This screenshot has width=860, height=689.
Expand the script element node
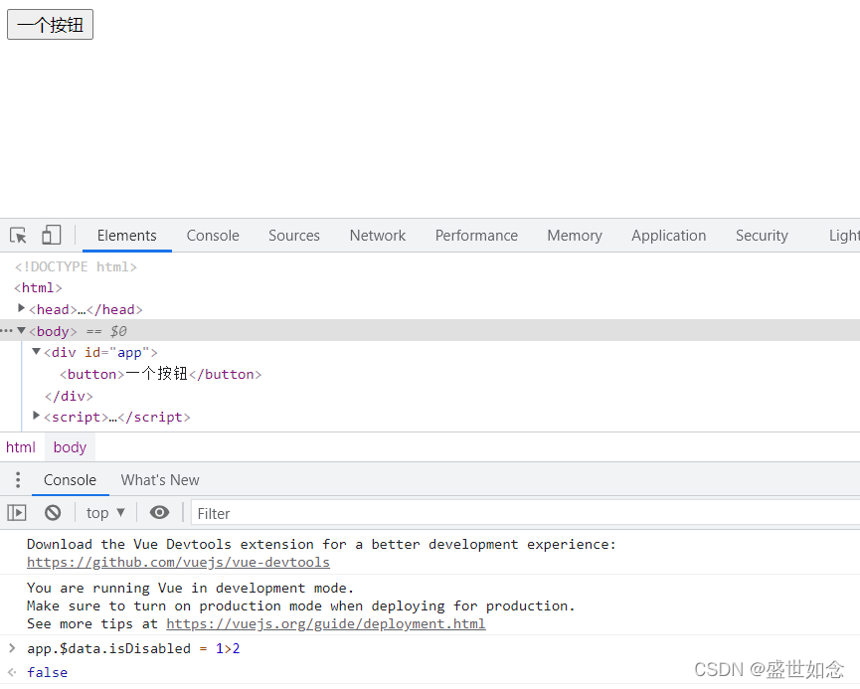point(36,416)
